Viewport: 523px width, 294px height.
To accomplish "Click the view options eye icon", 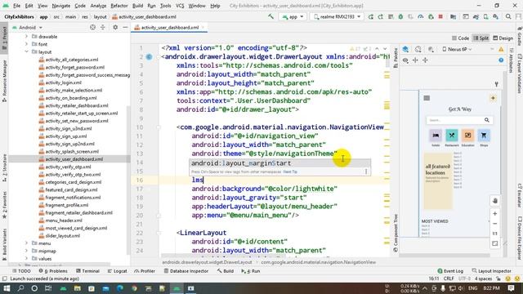I will pyautogui.click(x=405, y=60).
